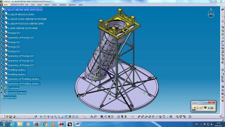Click the Shading render mode icon

tap(70, 116)
